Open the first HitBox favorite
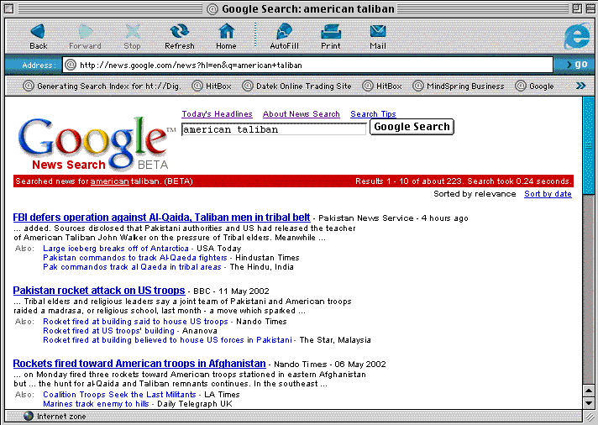 [212, 86]
